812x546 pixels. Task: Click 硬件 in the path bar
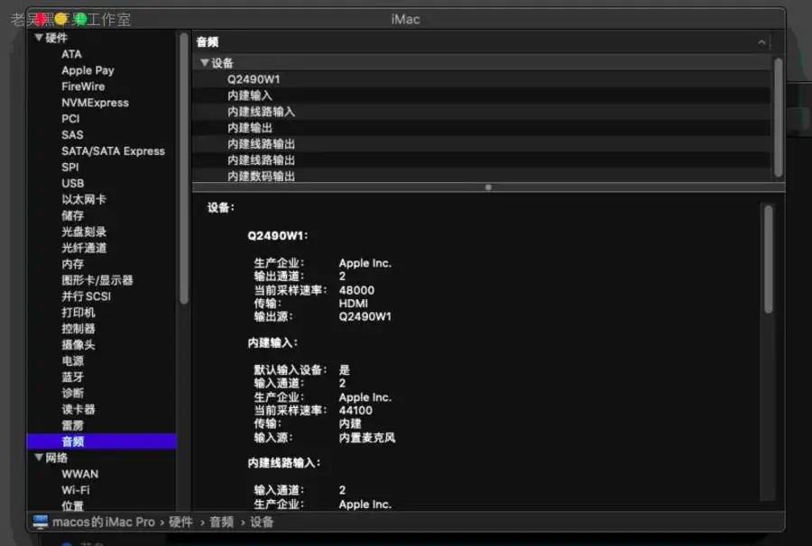click(x=180, y=522)
